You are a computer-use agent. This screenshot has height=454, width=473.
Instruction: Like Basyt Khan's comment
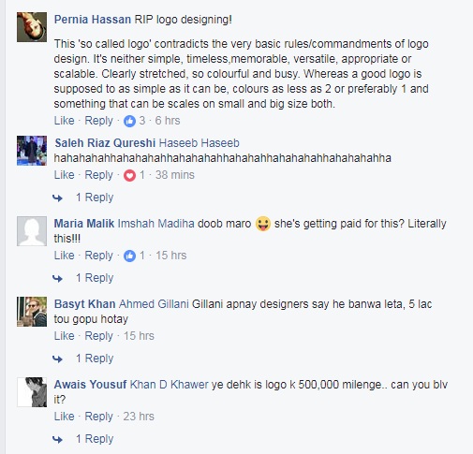(65, 336)
